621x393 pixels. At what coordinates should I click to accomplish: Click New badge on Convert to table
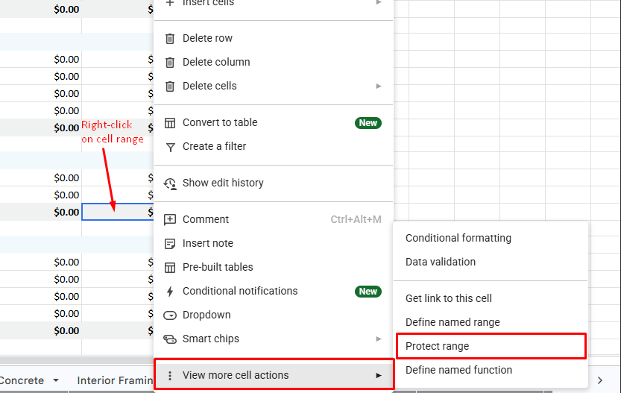click(x=368, y=123)
